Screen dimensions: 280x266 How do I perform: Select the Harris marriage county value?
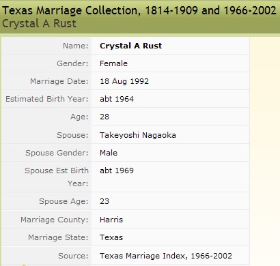(x=111, y=220)
